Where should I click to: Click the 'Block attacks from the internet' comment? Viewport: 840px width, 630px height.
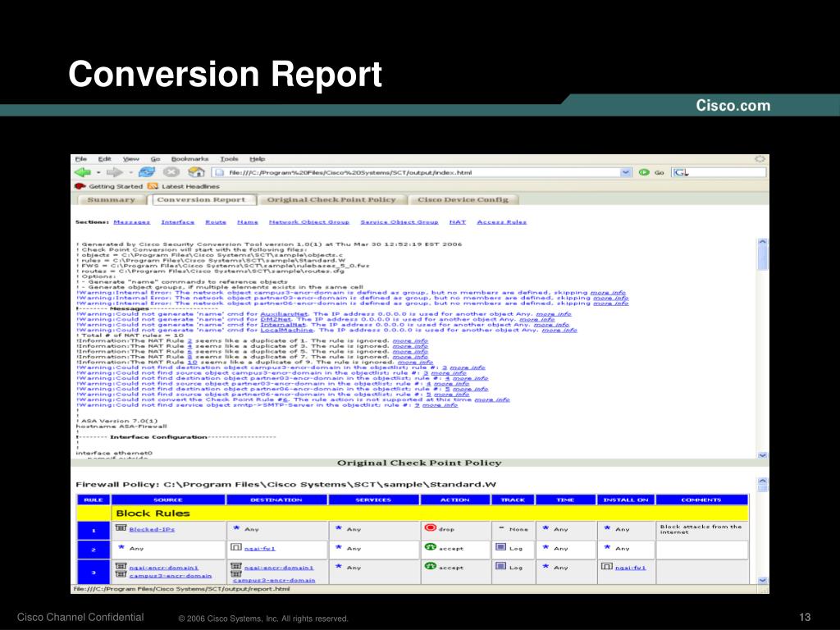(701, 529)
